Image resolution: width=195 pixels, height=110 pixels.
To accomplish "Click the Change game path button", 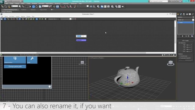I will pos(15,66).
